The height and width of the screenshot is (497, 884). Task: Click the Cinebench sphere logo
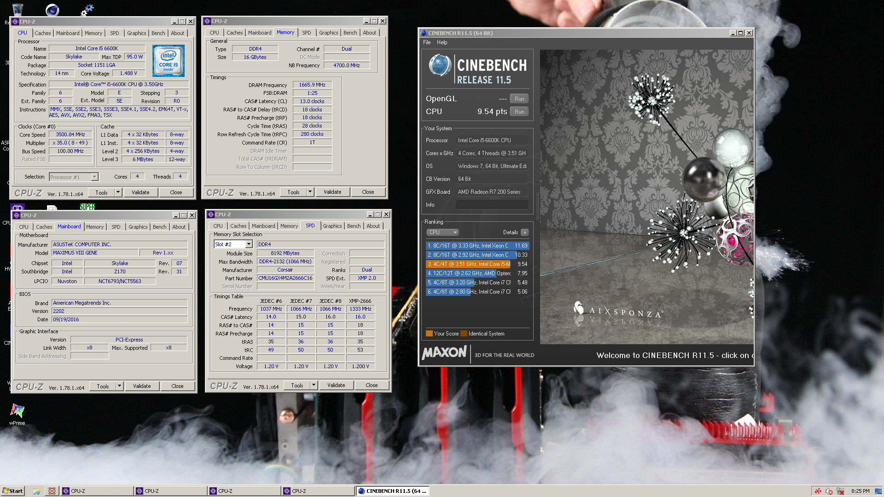[x=440, y=66]
